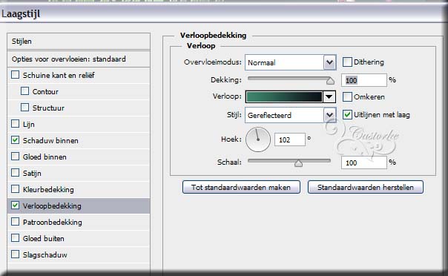The image size is (448, 276).
Task: Tick the Contour checkbox
Action: 25,91
